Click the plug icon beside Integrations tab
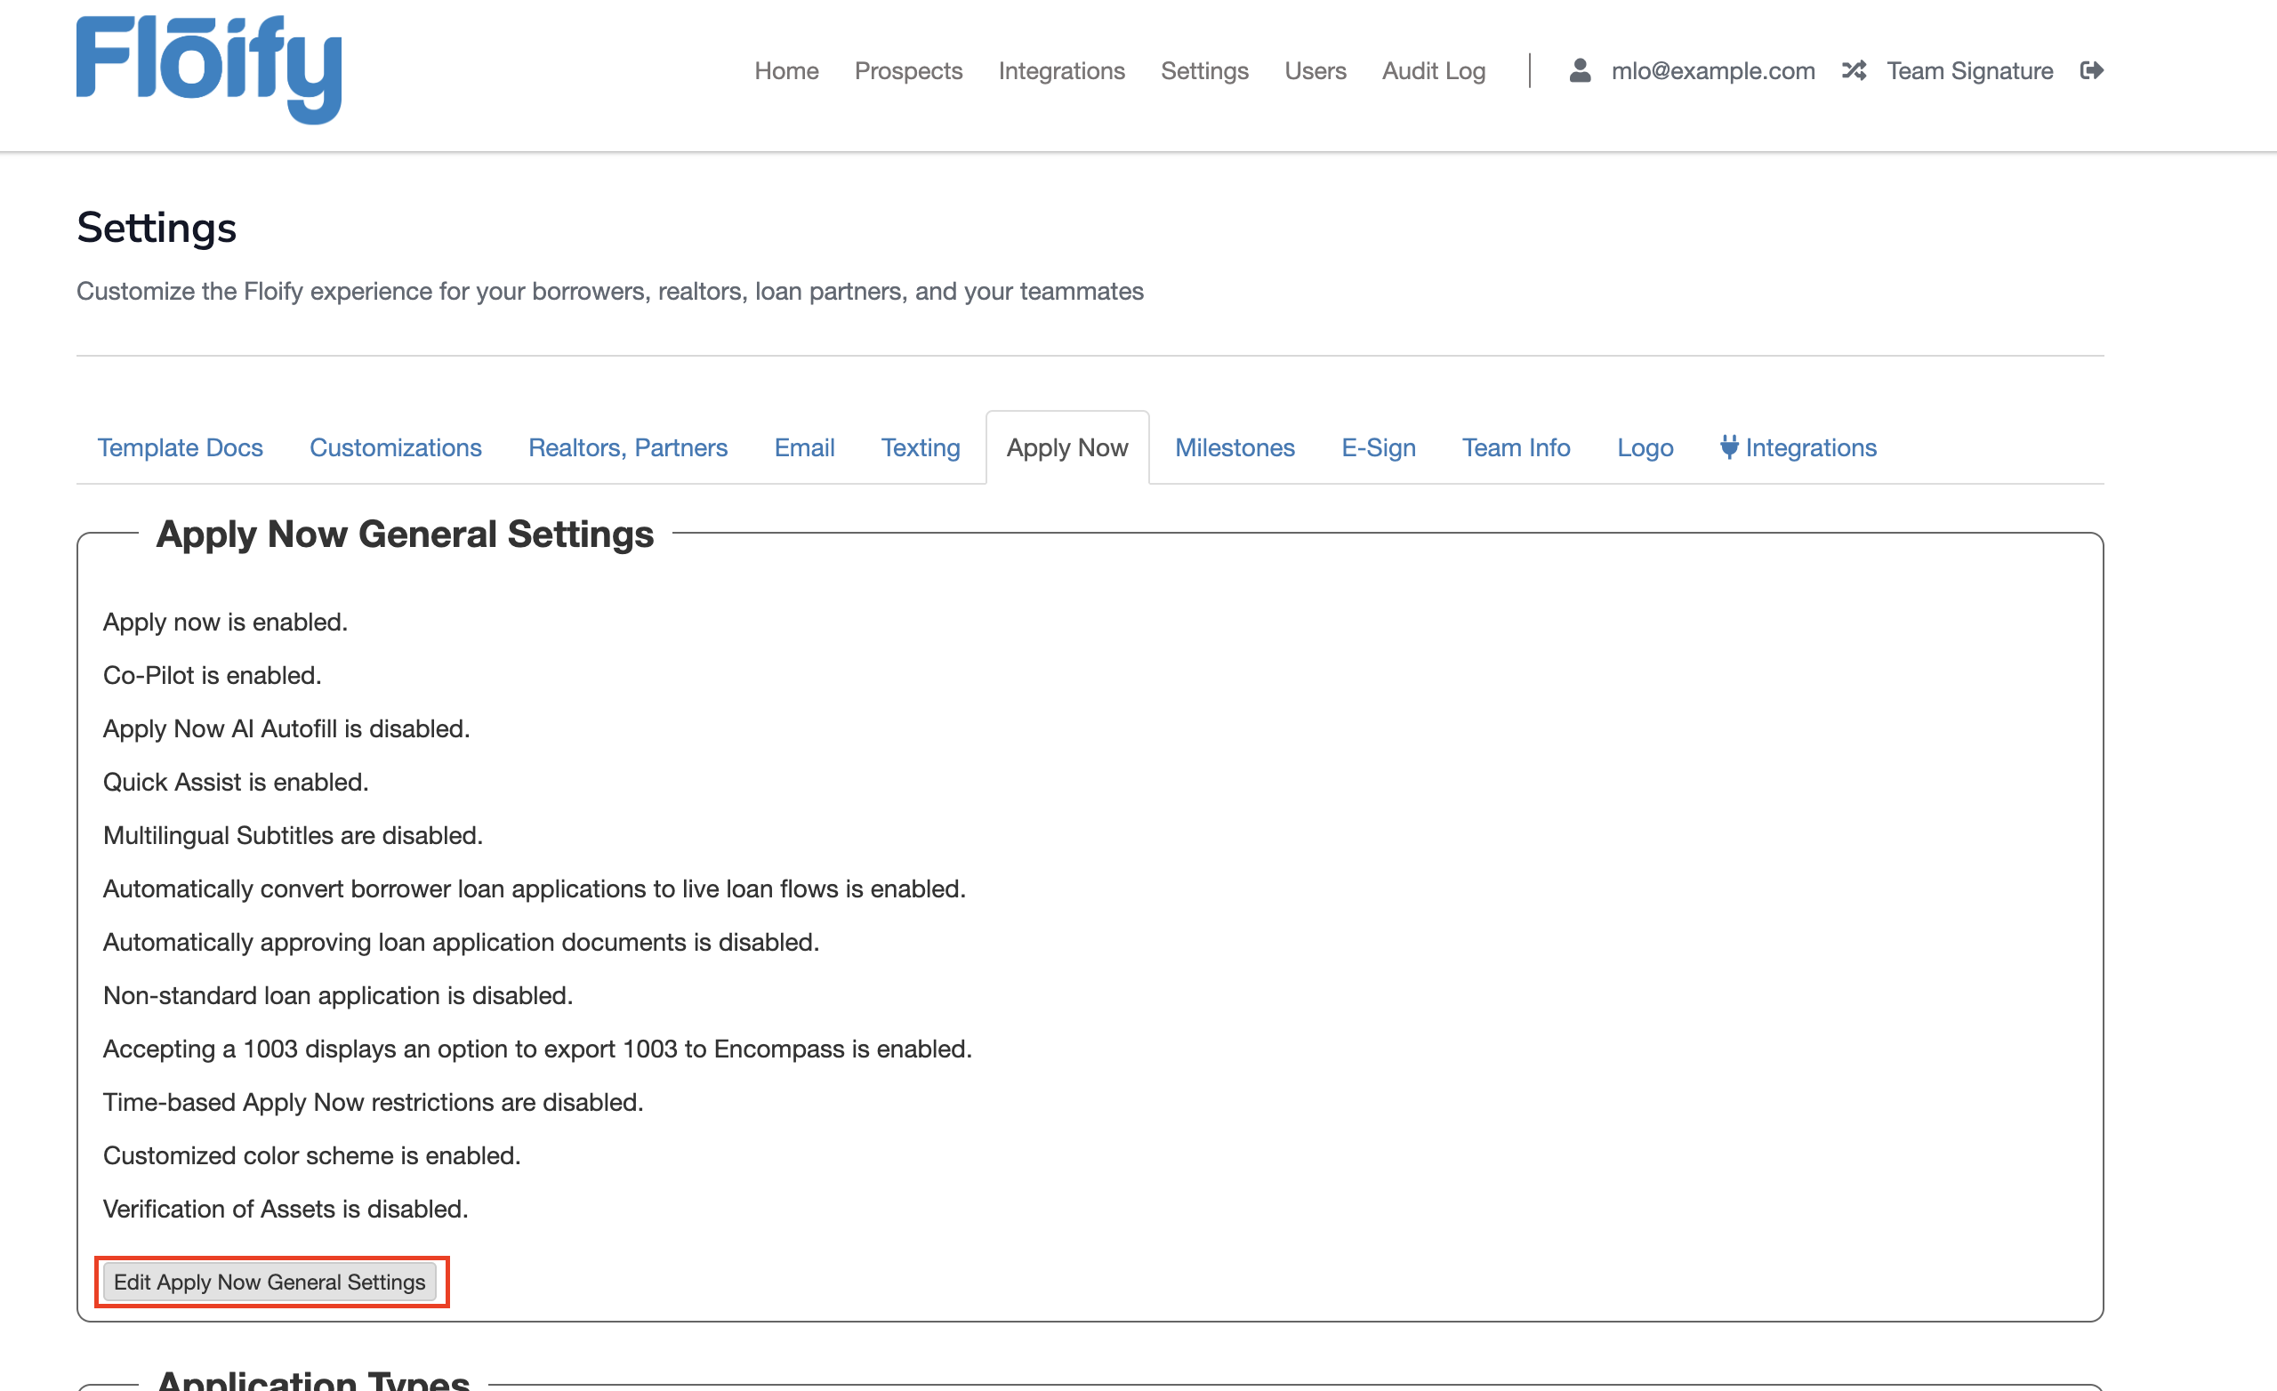The width and height of the screenshot is (2277, 1391). coord(1728,447)
